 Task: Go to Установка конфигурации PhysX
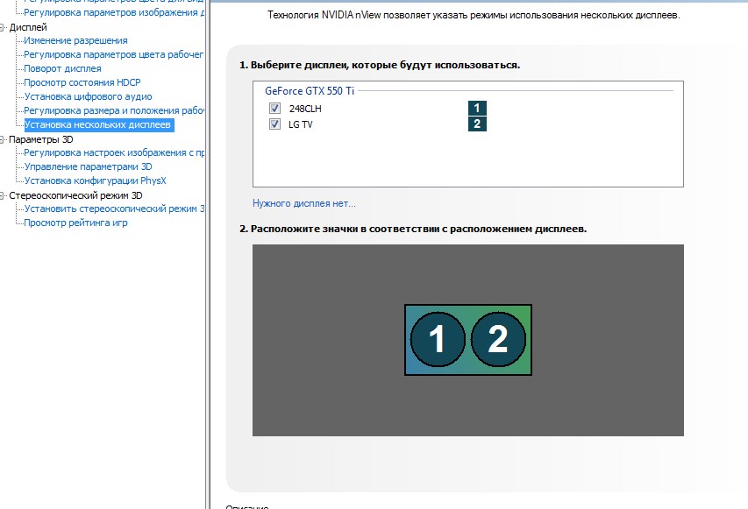pyautogui.click(x=95, y=180)
